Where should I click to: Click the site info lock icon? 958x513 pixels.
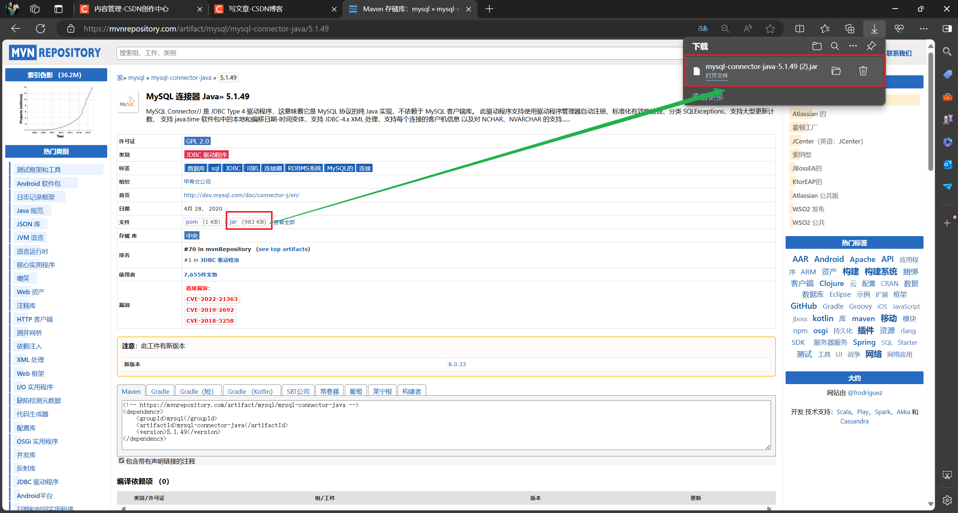click(x=70, y=28)
